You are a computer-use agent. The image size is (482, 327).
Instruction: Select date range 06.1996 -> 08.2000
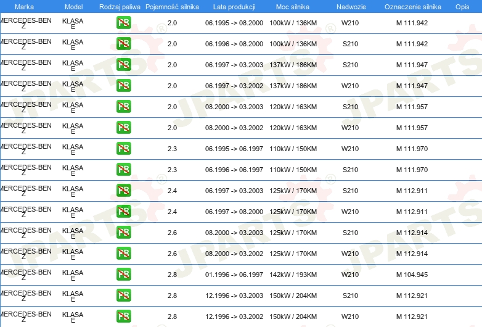click(234, 44)
